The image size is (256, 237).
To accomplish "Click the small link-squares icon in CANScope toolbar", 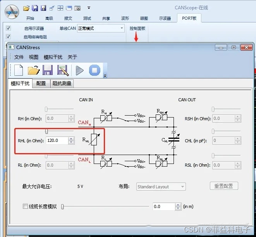I will [x=52, y=8].
